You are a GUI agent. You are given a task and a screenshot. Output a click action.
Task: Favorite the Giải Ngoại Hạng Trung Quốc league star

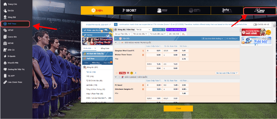[119, 43]
